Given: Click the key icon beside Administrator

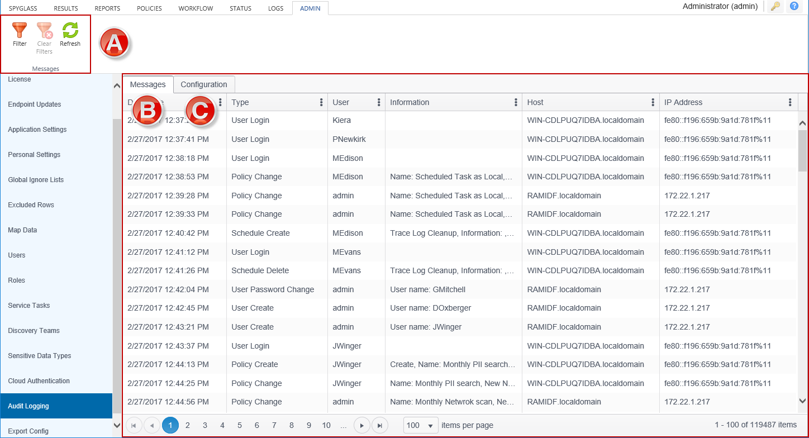Looking at the screenshot, I should pyautogui.click(x=775, y=7).
